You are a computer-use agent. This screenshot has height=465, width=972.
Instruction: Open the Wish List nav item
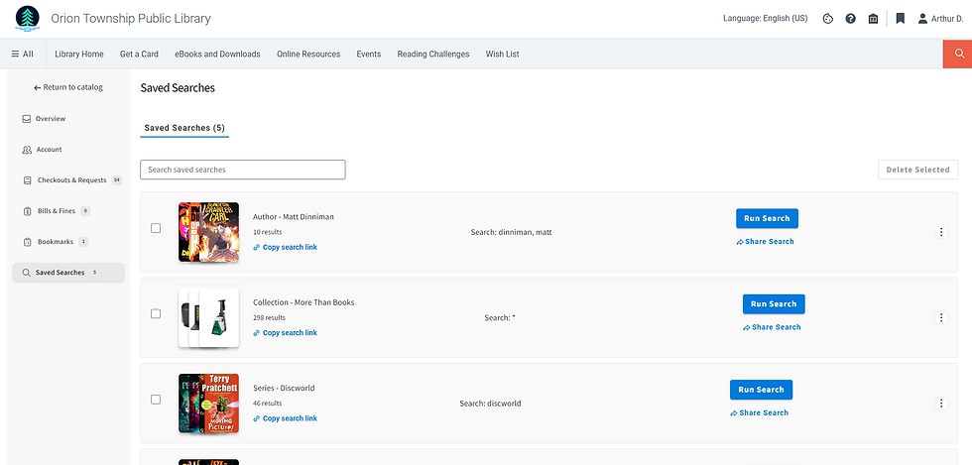click(x=502, y=54)
